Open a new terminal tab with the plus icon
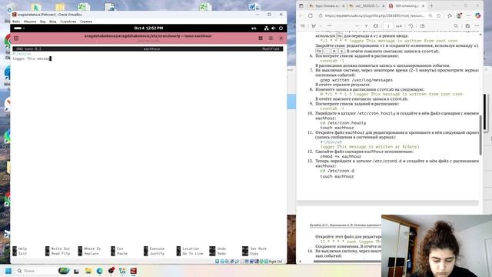 16,38
